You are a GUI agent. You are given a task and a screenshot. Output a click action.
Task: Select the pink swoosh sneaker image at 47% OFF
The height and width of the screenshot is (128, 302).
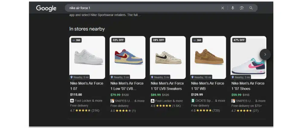(x=248, y=57)
